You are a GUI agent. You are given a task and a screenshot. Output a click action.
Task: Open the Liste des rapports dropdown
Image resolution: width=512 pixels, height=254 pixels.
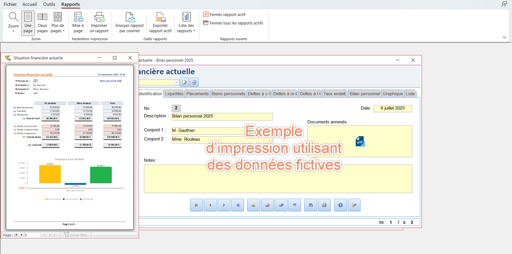187,23
